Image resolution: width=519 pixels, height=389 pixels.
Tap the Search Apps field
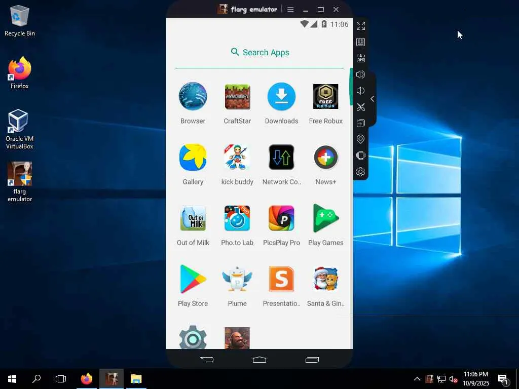pos(259,52)
